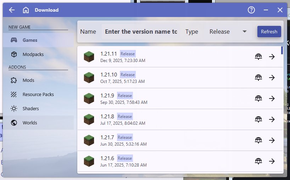Open the Modpacks section
The height and width of the screenshot is (180, 290).
pos(38,54)
